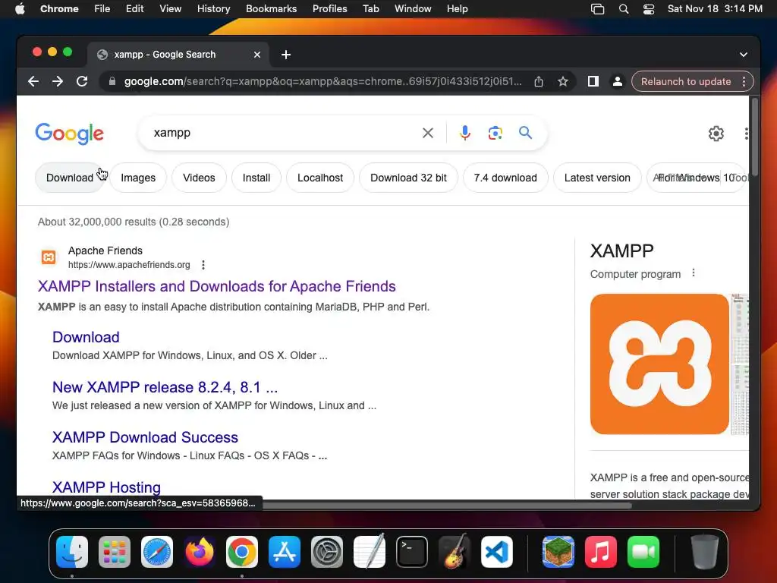Open the Window menu
Image resolution: width=777 pixels, height=583 pixels.
tap(413, 9)
